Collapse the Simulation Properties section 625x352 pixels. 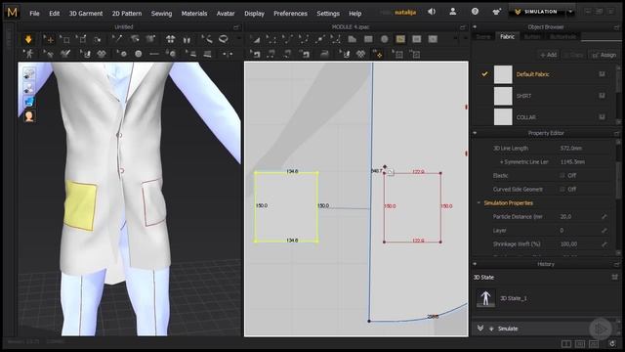pos(479,202)
